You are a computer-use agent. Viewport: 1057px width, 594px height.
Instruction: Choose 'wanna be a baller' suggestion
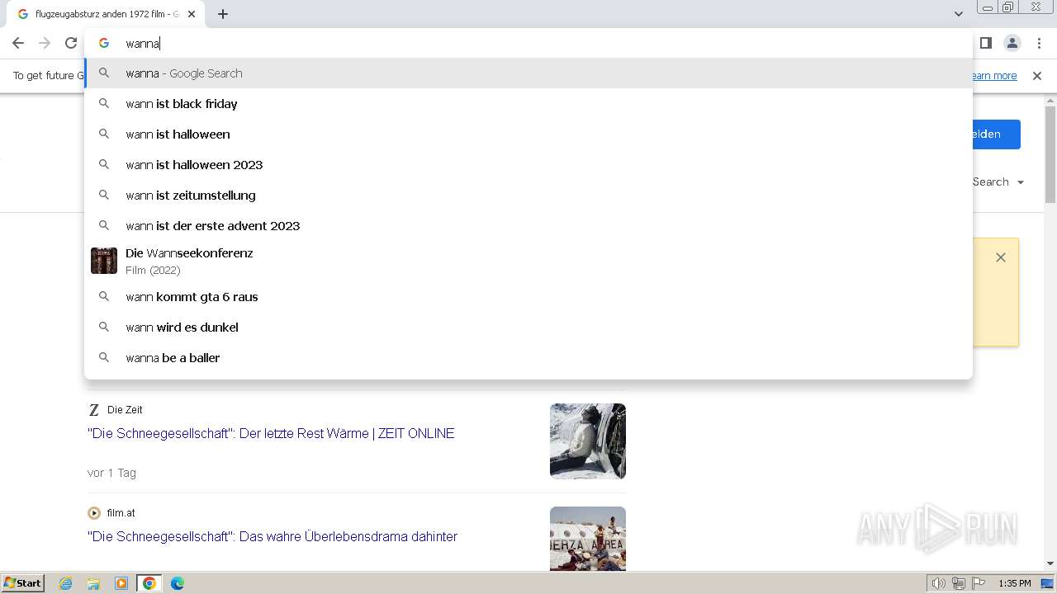click(x=528, y=358)
